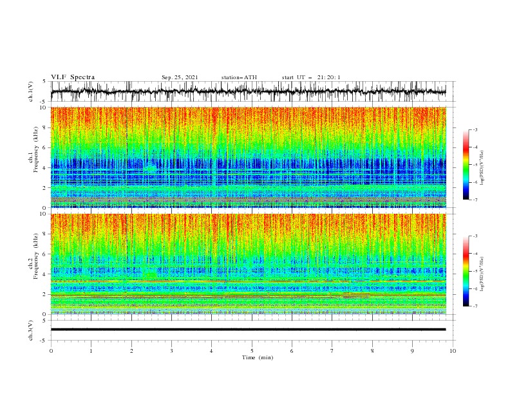The width and height of the screenshot is (510, 394).
Task: Select the "ch.1 Frequency (kHz)" axis label
Action: (33, 150)
